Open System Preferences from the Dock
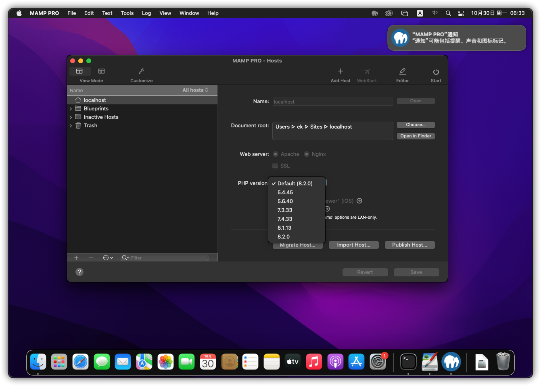This screenshot has width=541, height=386. tap(378, 362)
